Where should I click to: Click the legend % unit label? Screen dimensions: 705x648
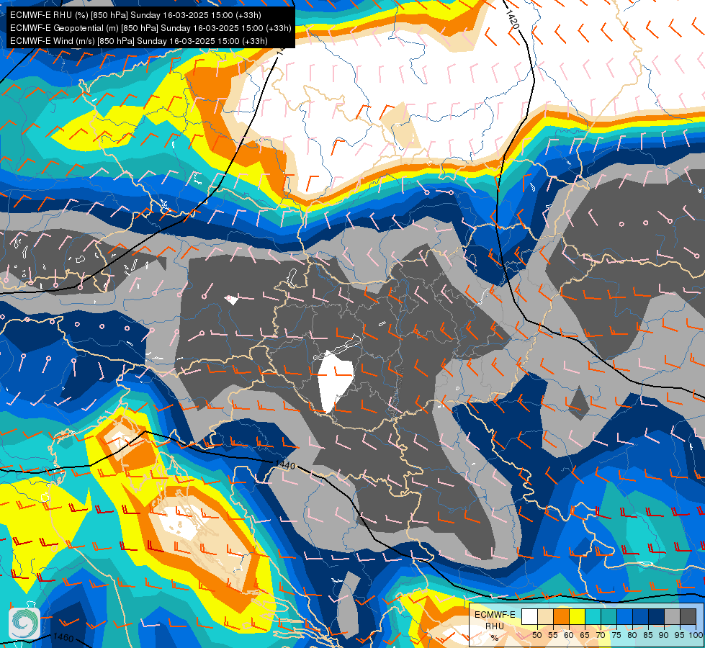[495, 638]
